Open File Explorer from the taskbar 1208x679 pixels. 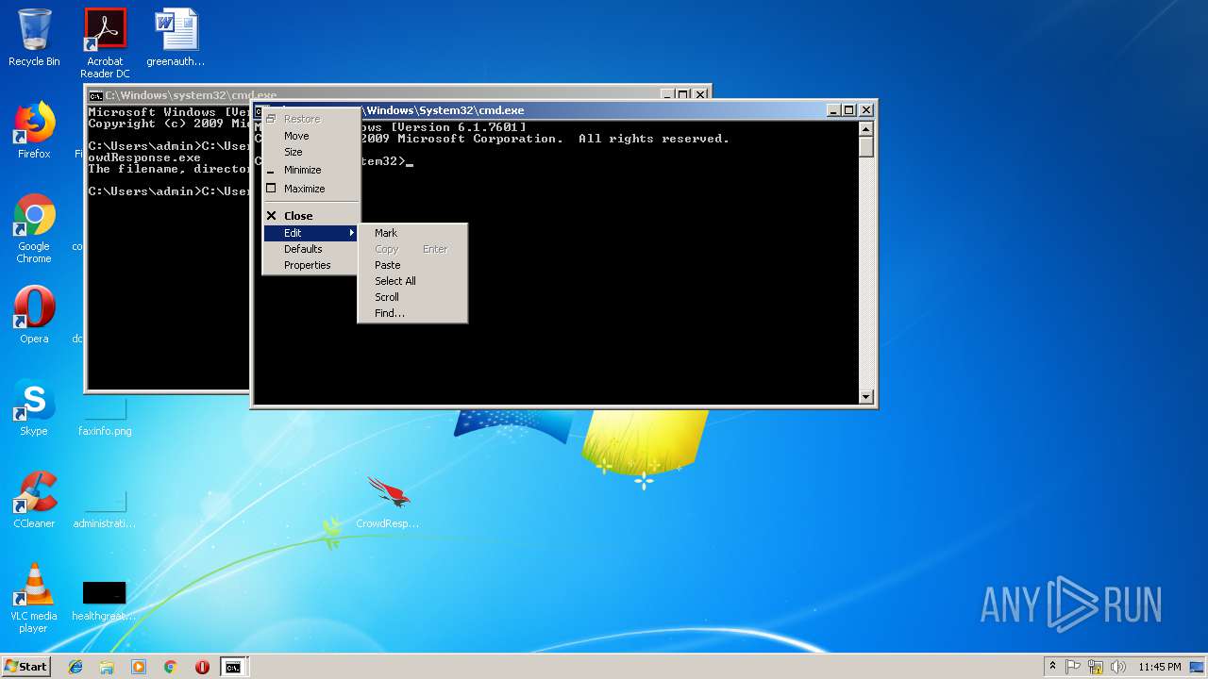107,667
